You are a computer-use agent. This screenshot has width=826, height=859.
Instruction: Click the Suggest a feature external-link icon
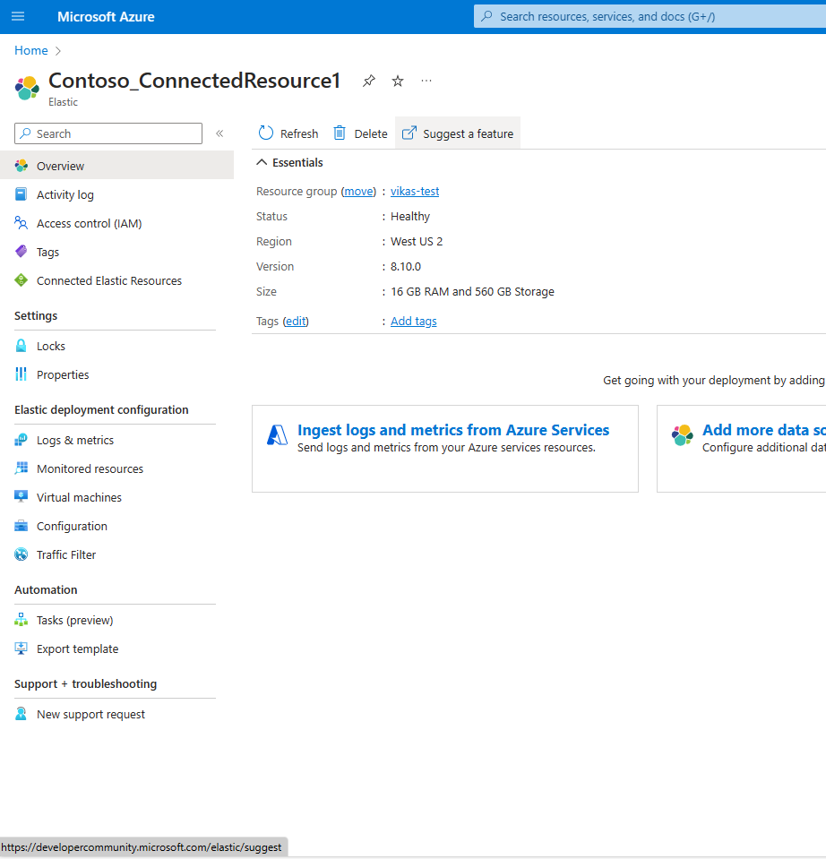(409, 133)
